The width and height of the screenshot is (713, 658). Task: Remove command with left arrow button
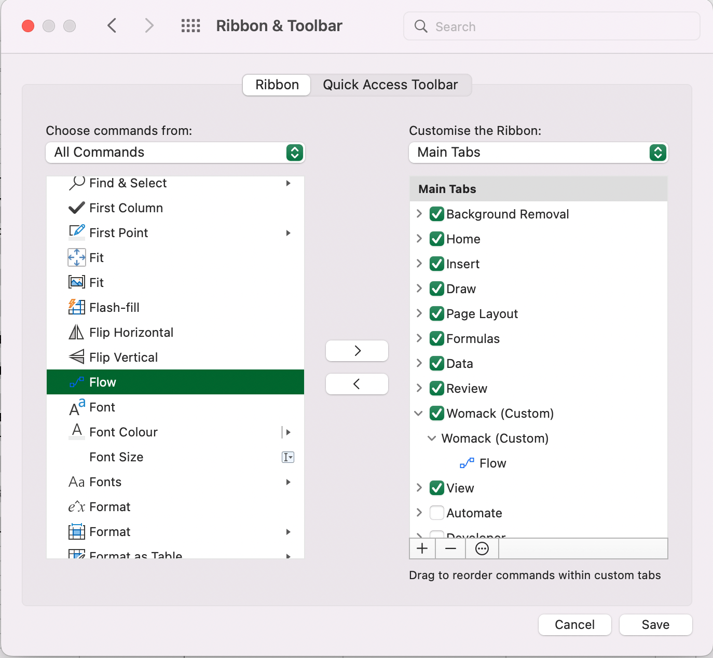[357, 384]
